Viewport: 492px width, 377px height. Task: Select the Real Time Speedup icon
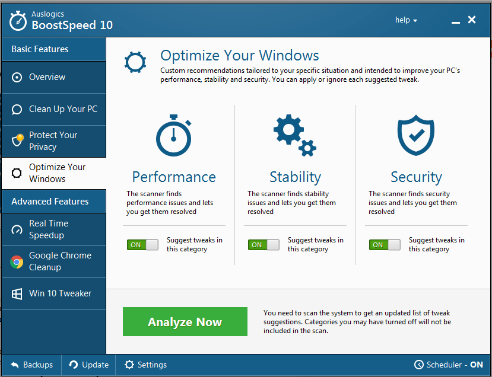(x=18, y=229)
